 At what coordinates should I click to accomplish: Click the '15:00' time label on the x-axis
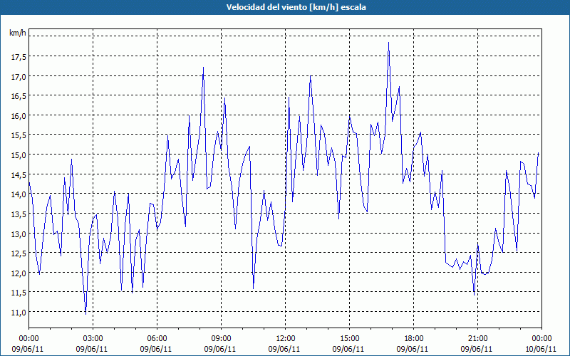(349, 338)
